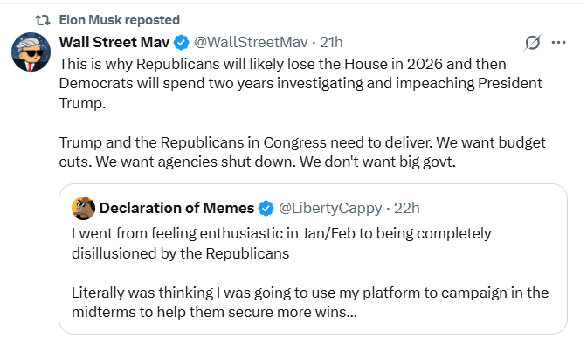Open the @WallStreetMav handle link

(x=251, y=42)
